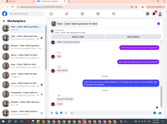Viewport: 167px width, 124px height.
Task: Open the Gaming icon in top navigation
Action: (114, 14)
